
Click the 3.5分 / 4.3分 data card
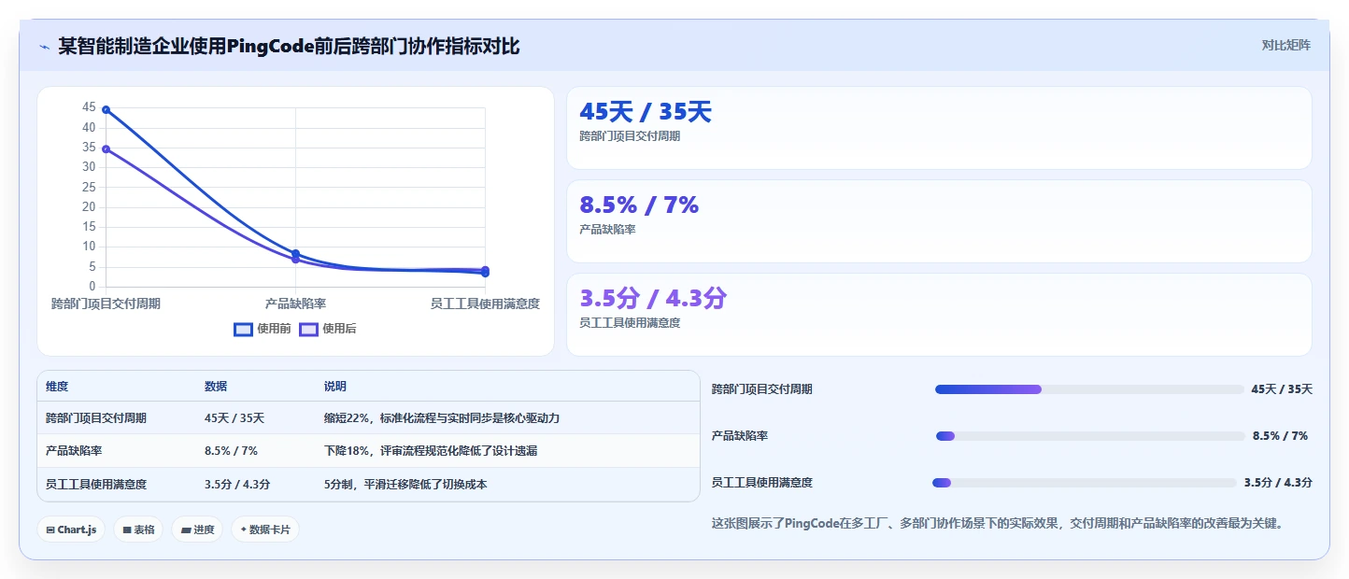coord(939,315)
